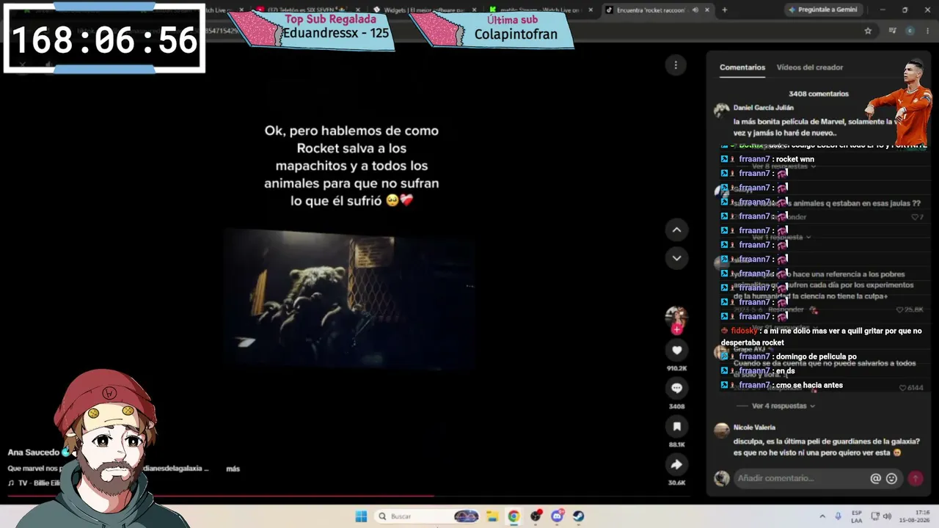Click the microphone tray icon
The width and height of the screenshot is (939, 528).
point(838,516)
